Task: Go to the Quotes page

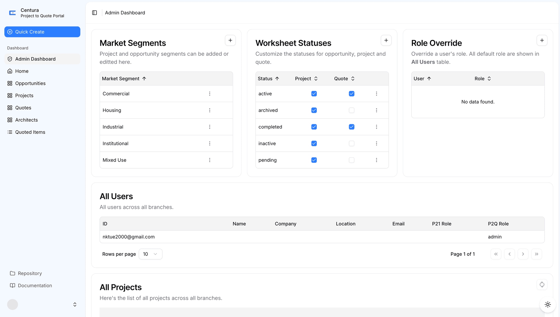Action: click(23, 108)
